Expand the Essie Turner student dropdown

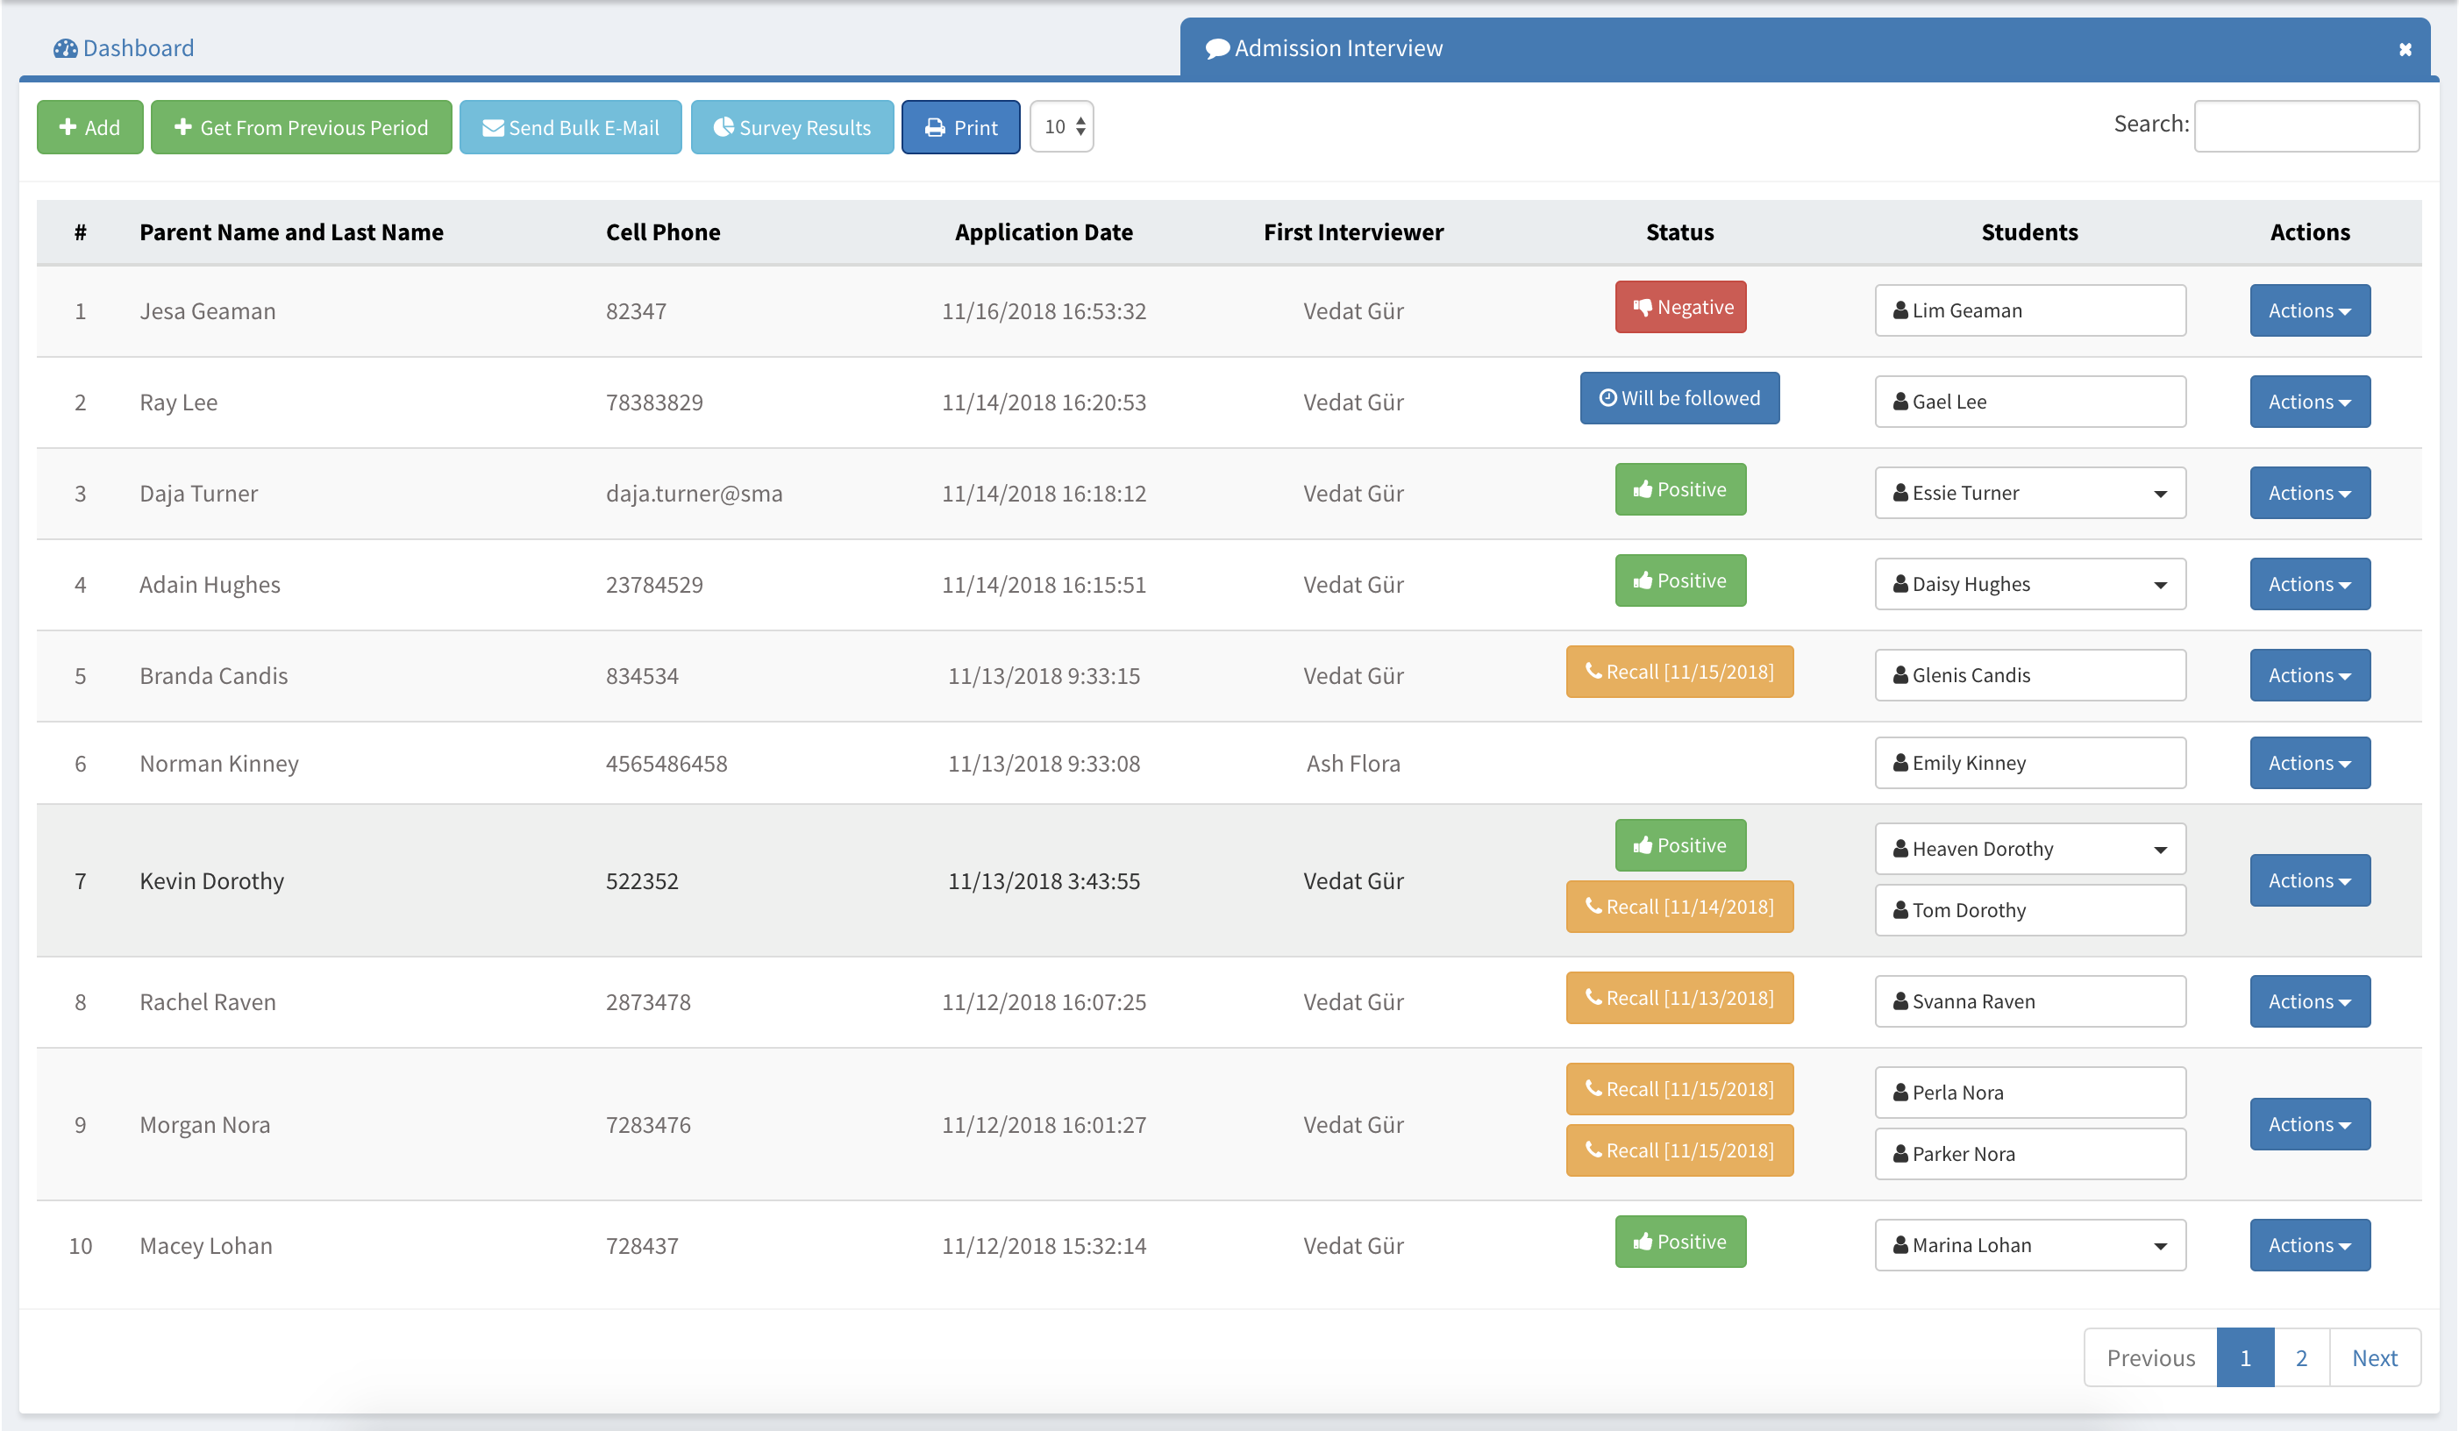coord(2029,494)
